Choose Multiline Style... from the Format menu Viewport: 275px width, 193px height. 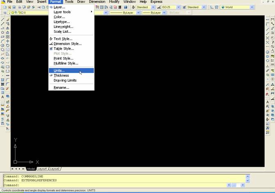coord(71,63)
